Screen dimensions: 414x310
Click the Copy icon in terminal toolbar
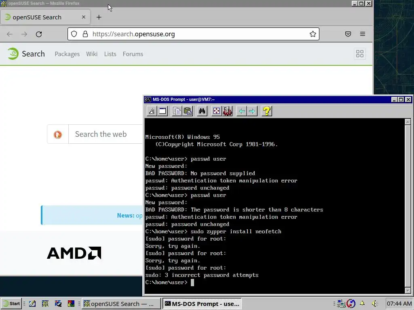177,111
